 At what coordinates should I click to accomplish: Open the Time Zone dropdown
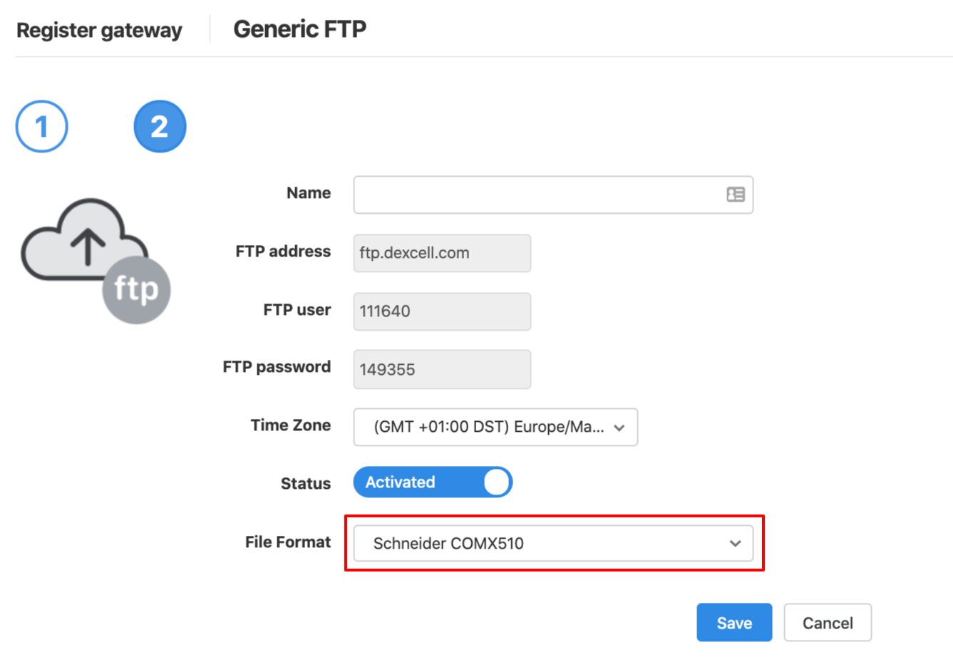click(x=495, y=427)
